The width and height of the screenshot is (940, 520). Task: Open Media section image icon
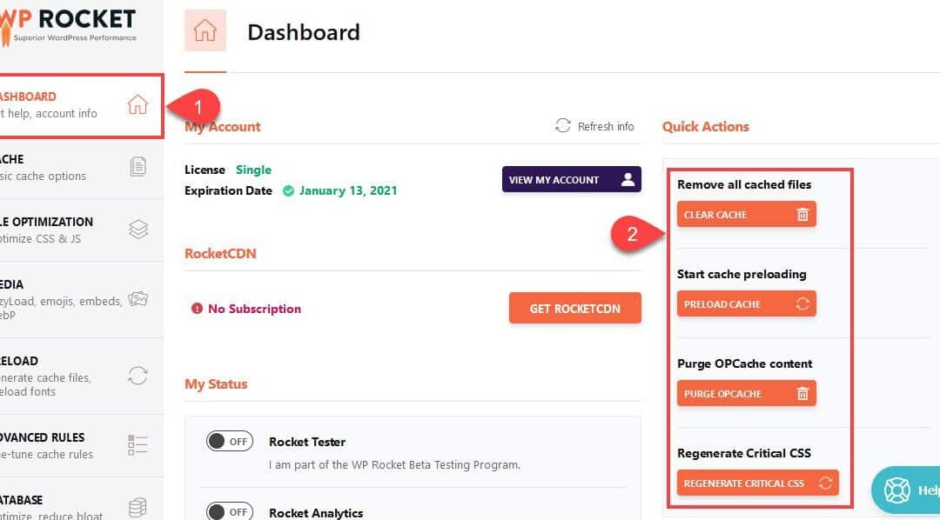(x=138, y=298)
